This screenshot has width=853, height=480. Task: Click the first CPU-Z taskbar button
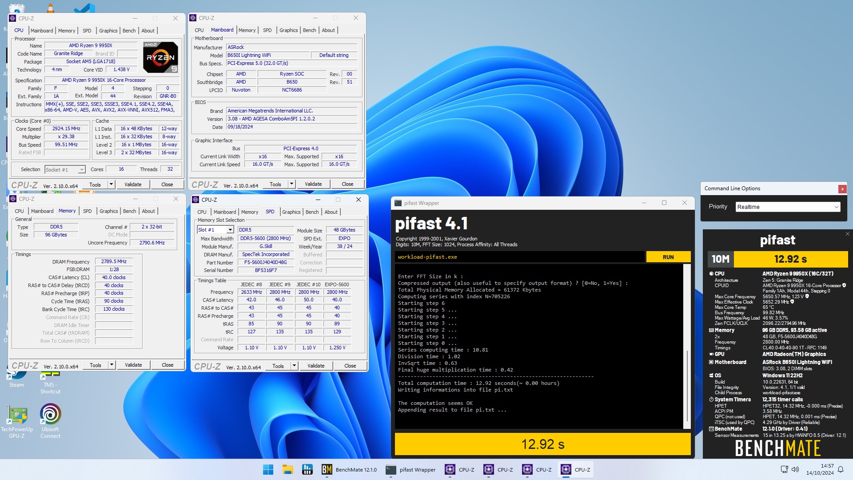pos(460,469)
